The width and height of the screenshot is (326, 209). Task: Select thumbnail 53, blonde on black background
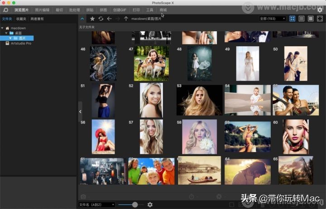point(200,100)
